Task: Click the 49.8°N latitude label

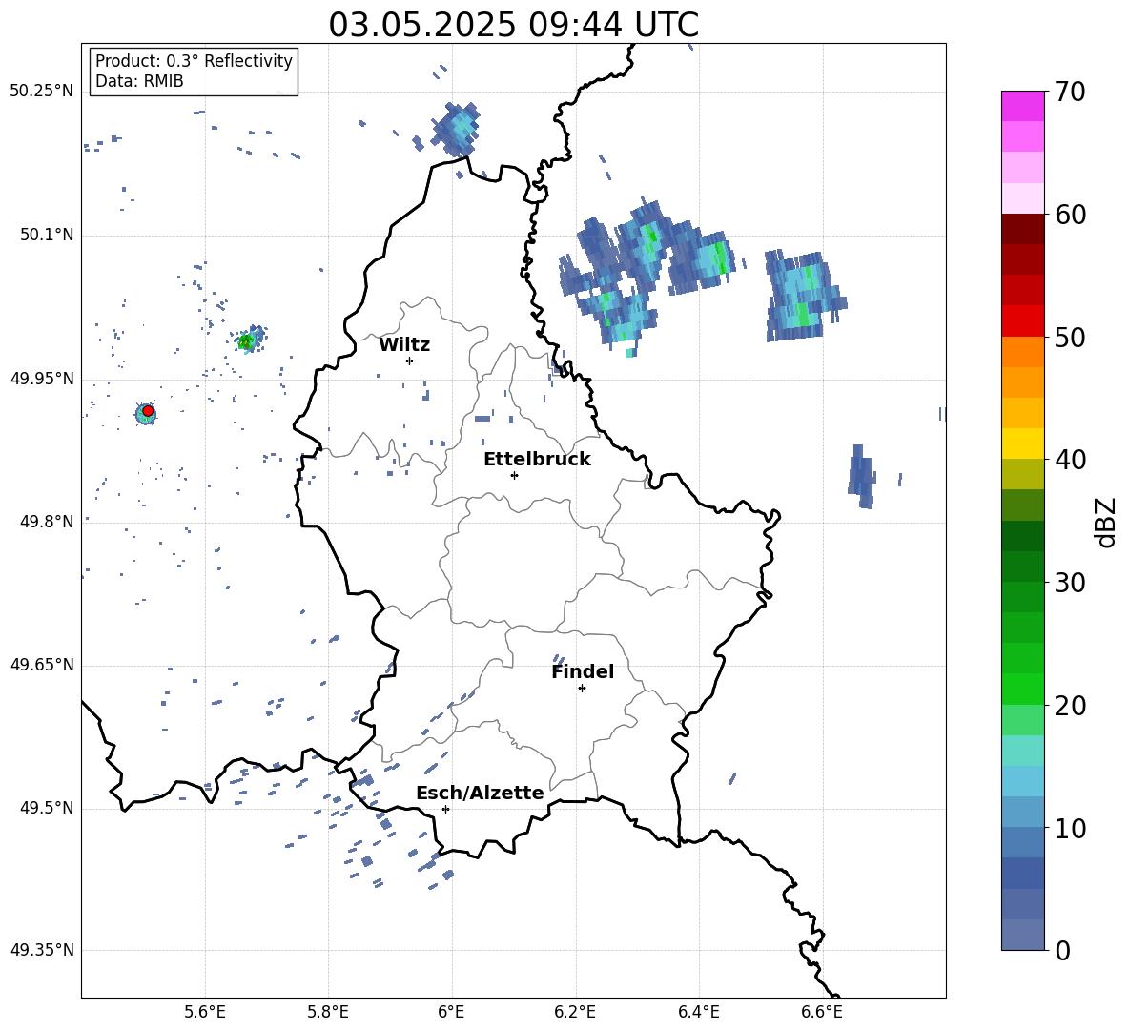Action: point(48,522)
